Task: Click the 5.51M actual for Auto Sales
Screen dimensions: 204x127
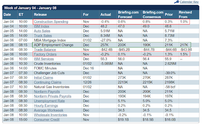Action: click(105, 31)
